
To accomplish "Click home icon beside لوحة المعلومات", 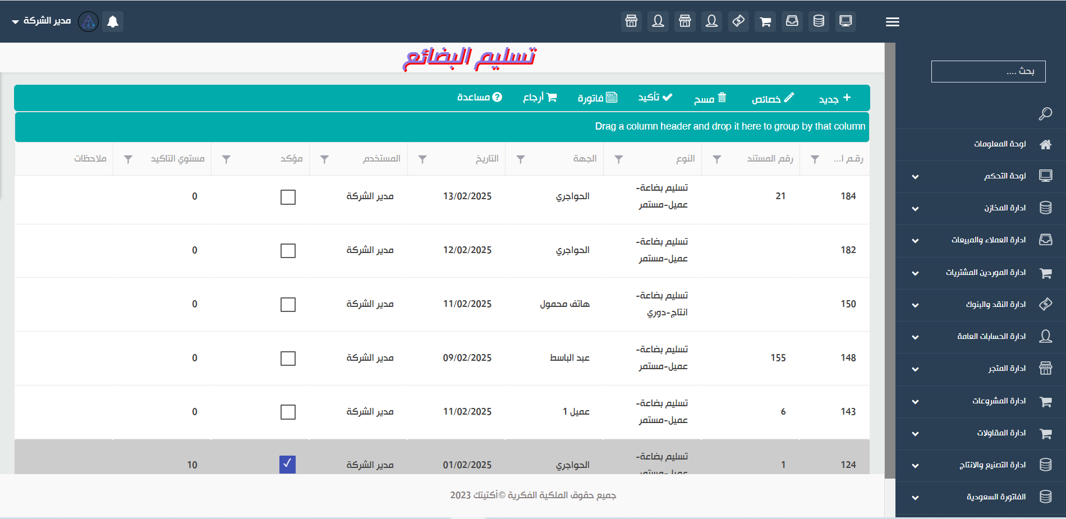I will 1045,144.
